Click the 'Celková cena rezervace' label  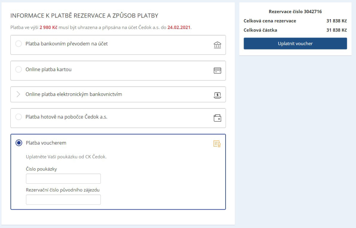pos(270,21)
